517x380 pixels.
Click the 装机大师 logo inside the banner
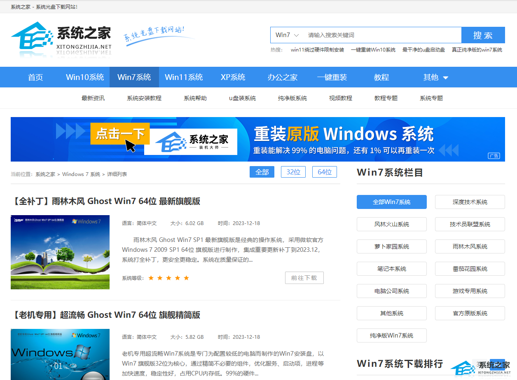tap(191, 142)
